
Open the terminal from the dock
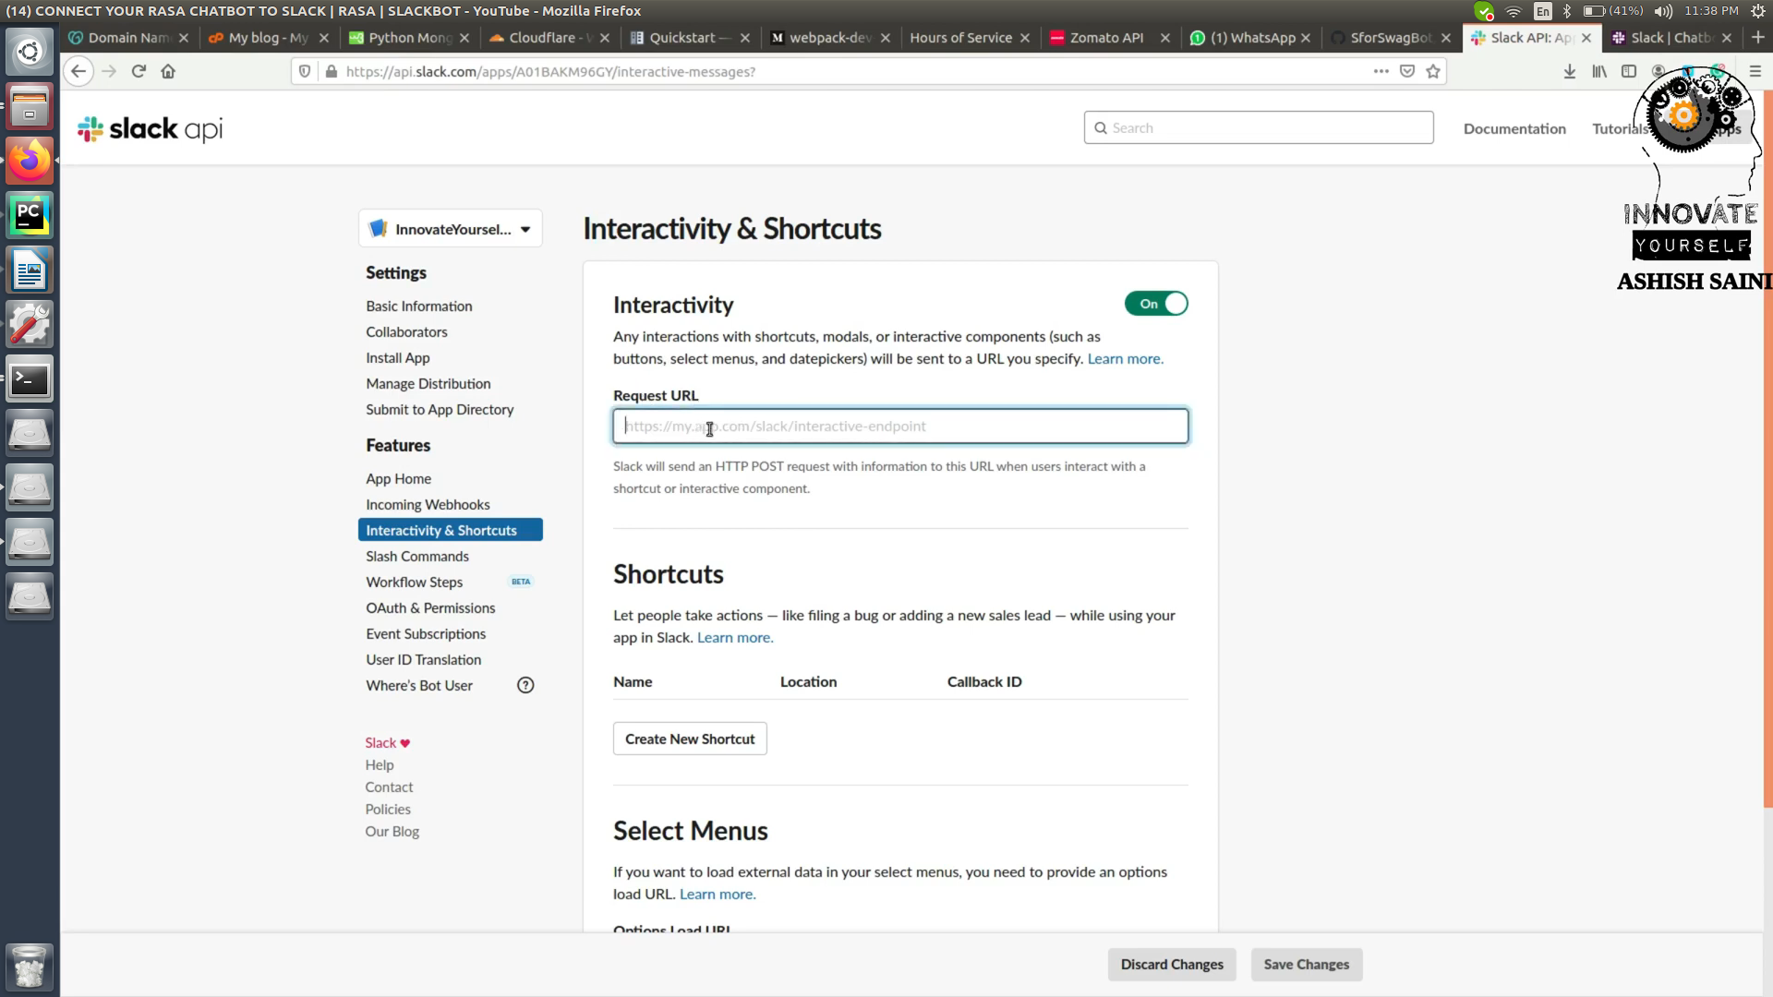pyautogui.click(x=30, y=378)
